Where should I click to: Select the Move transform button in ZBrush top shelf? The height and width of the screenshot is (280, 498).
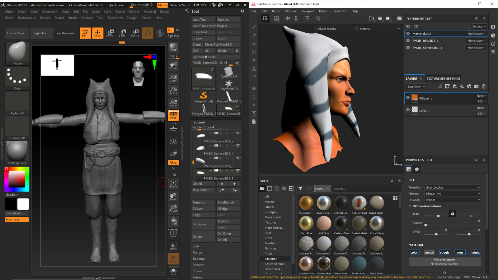click(110, 33)
